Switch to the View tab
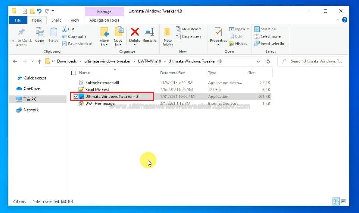 tap(75, 20)
